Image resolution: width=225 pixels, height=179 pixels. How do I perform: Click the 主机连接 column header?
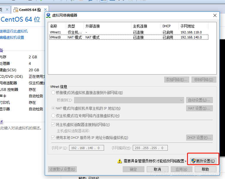tap(146, 26)
